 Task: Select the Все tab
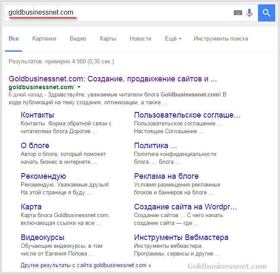coord(14,39)
